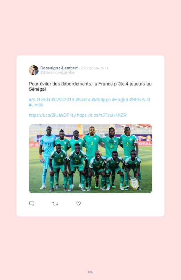
Task: Open the #Pogba hashtag
Action: click(x=120, y=100)
